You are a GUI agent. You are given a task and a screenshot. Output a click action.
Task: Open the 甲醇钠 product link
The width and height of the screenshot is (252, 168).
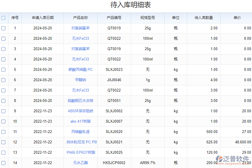(80, 80)
